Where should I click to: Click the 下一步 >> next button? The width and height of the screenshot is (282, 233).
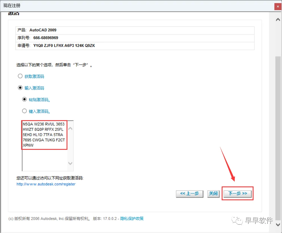(237, 194)
